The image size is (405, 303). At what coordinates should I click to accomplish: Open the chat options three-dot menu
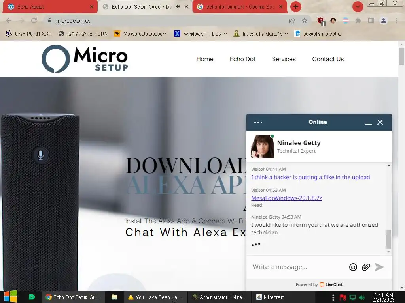click(258, 122)
